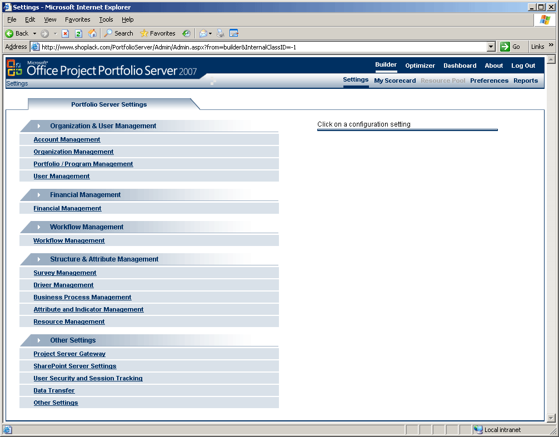Toggle the Workflow Management section header arrow
Screen dimensions: 559x437
point(39,227)
